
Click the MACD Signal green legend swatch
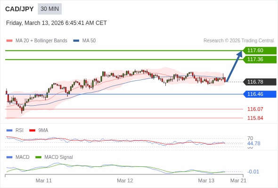pyautogui.click(x=38, y=157)
